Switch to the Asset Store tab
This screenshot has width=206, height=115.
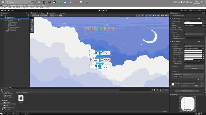tap(51, 13)
